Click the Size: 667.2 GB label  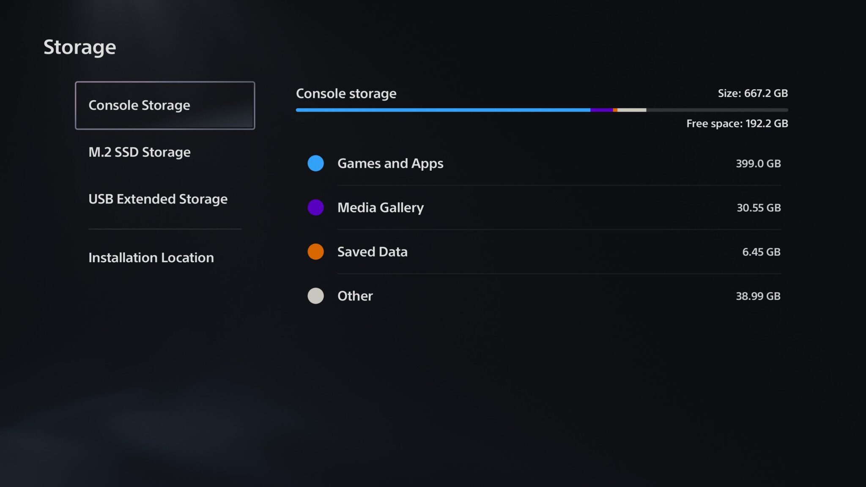pyautogui.click(x=753, y=93)
